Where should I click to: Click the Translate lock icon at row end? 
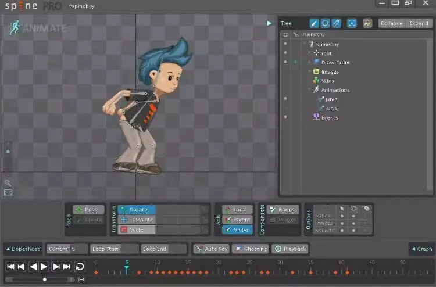pos(205,220)
